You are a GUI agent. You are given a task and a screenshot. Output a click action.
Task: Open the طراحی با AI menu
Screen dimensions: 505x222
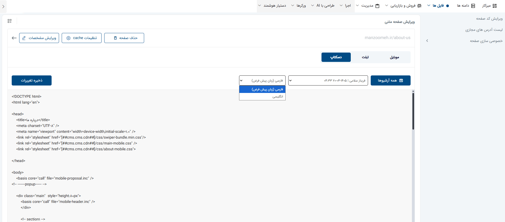point(323,6)
